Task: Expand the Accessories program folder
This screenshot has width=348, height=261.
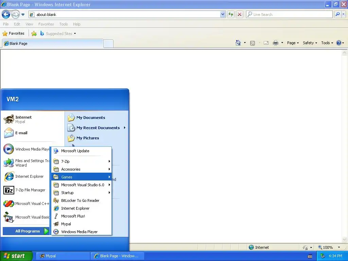Action: [82, 169]
